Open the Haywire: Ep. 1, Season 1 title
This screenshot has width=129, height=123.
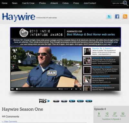(x=102, y=67)
